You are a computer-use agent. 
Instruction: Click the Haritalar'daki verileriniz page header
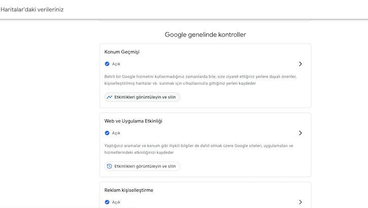pos(32,10)
